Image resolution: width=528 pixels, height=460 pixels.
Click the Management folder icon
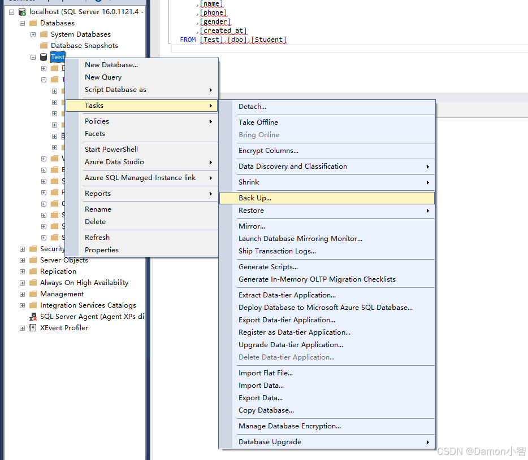(33, 294)
